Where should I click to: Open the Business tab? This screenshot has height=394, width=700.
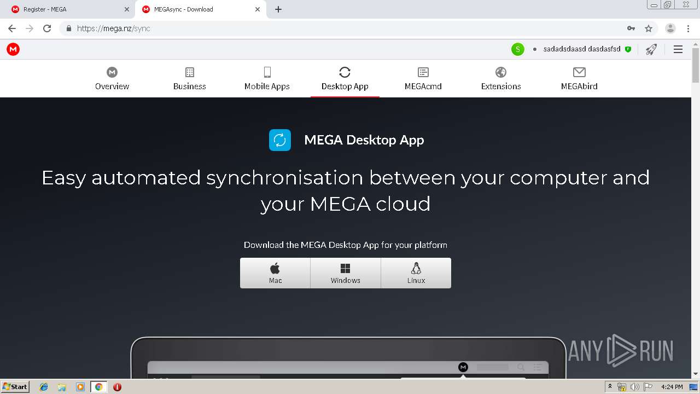[190, 79]
